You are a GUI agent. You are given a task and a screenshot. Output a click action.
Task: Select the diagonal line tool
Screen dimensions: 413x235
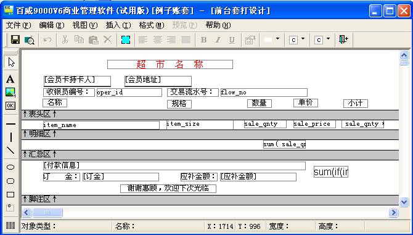click(x=10, y=150)
